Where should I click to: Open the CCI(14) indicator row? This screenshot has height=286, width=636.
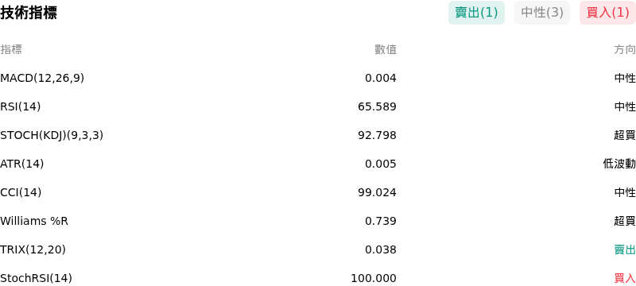tap(318, 192)
